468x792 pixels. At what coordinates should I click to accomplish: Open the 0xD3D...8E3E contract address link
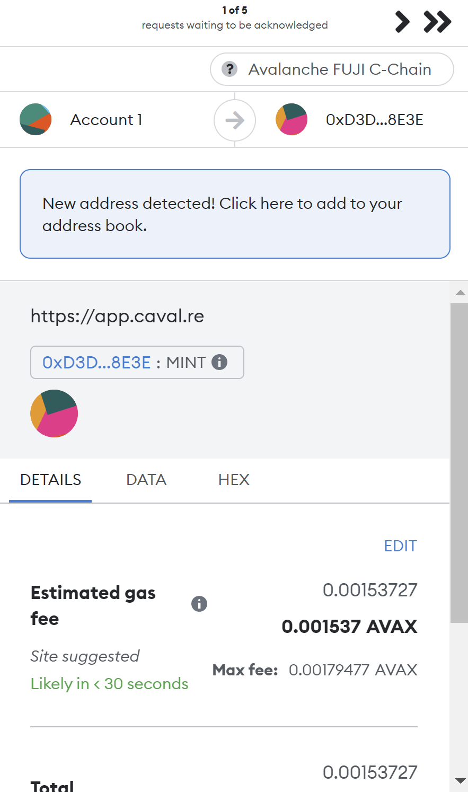tap(96, 363)
